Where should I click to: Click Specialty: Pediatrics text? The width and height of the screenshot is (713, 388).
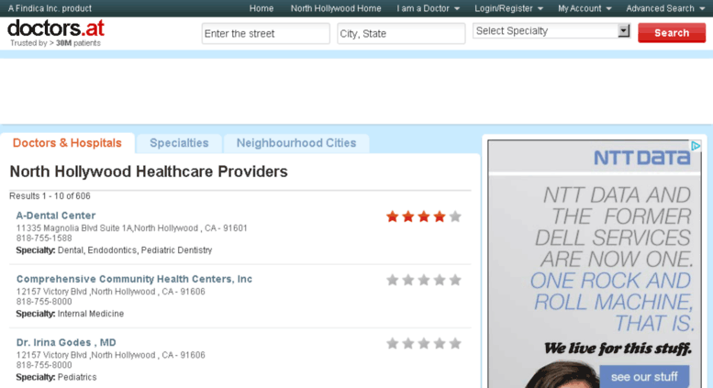tap(56, 377)
